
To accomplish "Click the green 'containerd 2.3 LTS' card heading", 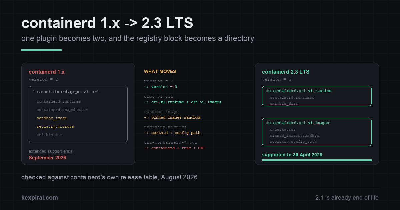I will [x=286, y=72].
